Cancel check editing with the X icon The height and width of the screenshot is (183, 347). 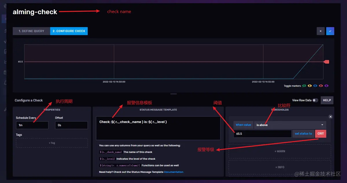point(320,31)
